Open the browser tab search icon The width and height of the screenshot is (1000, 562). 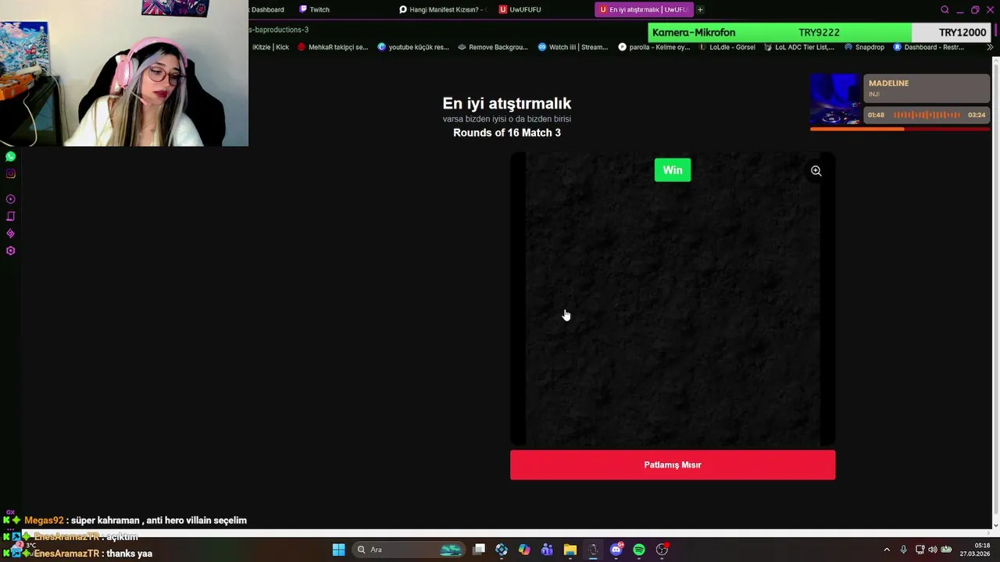pyautogui.click(x=945, y=9)
